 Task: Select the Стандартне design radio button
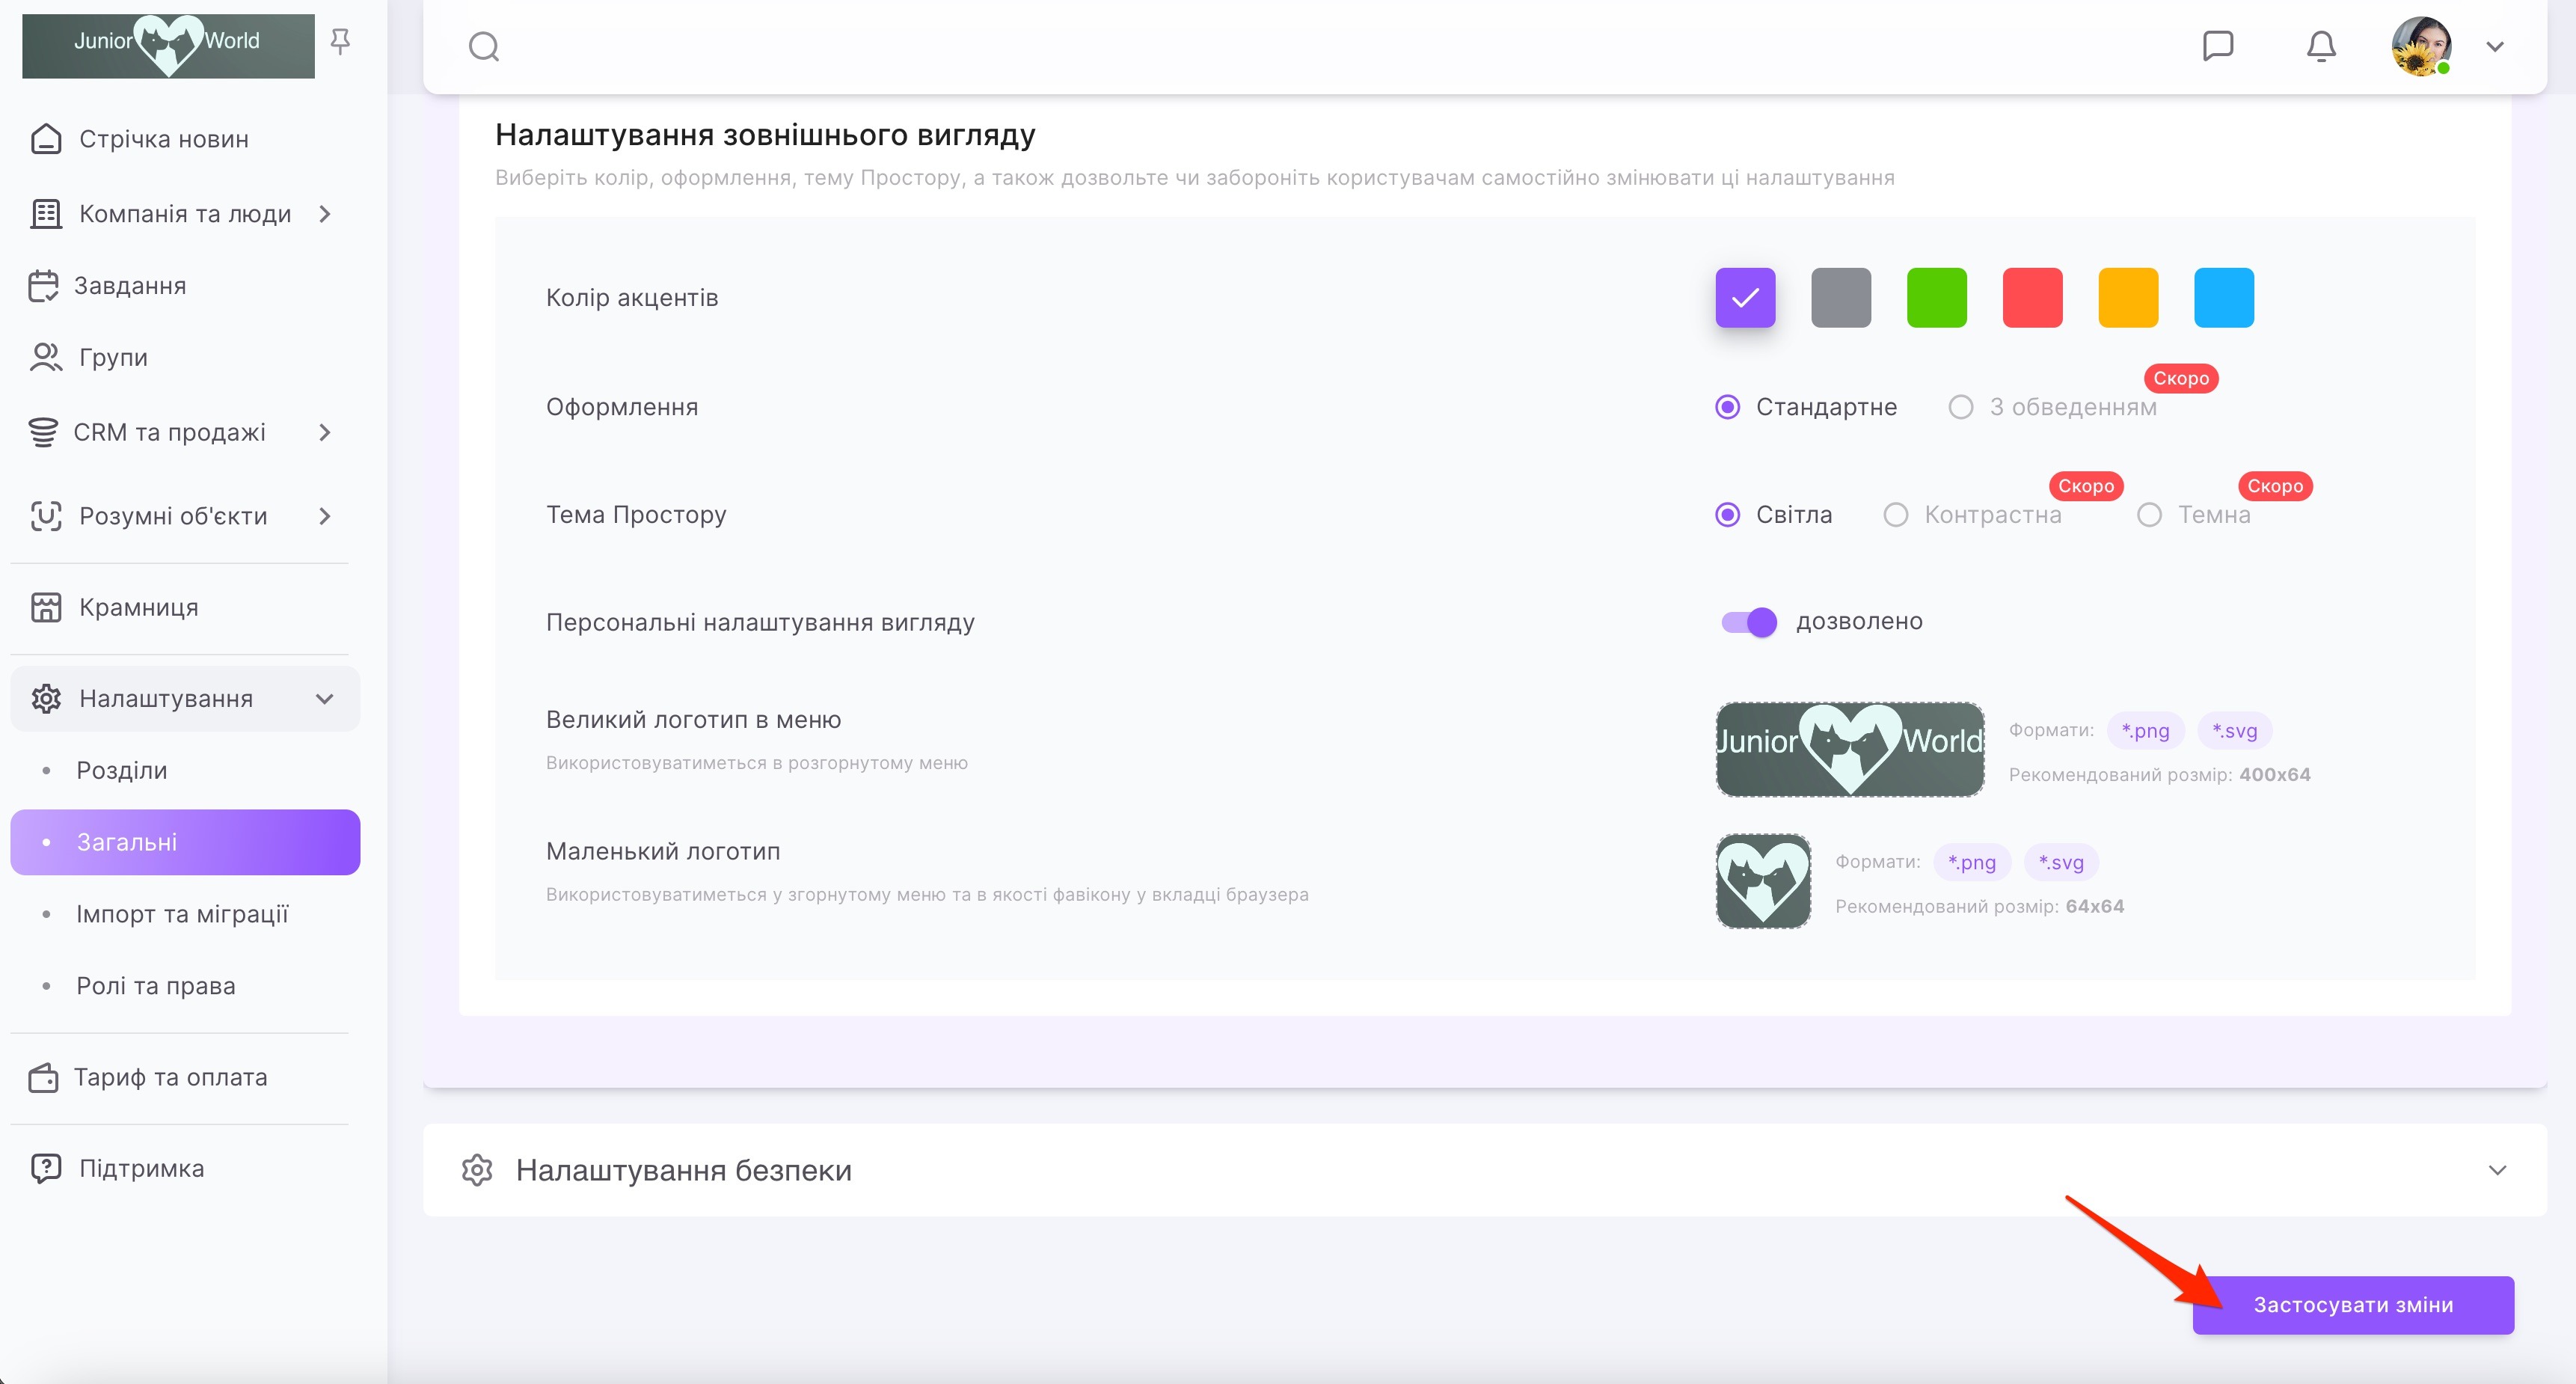[1727, 407]
